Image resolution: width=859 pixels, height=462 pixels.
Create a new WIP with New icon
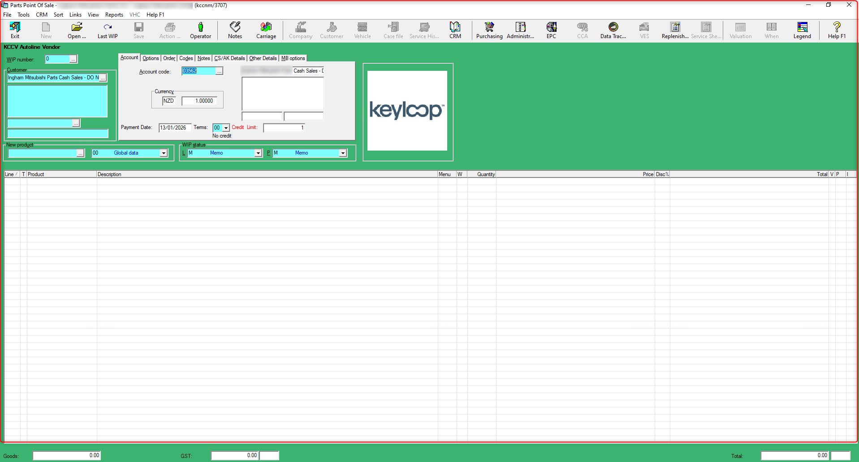46,30
